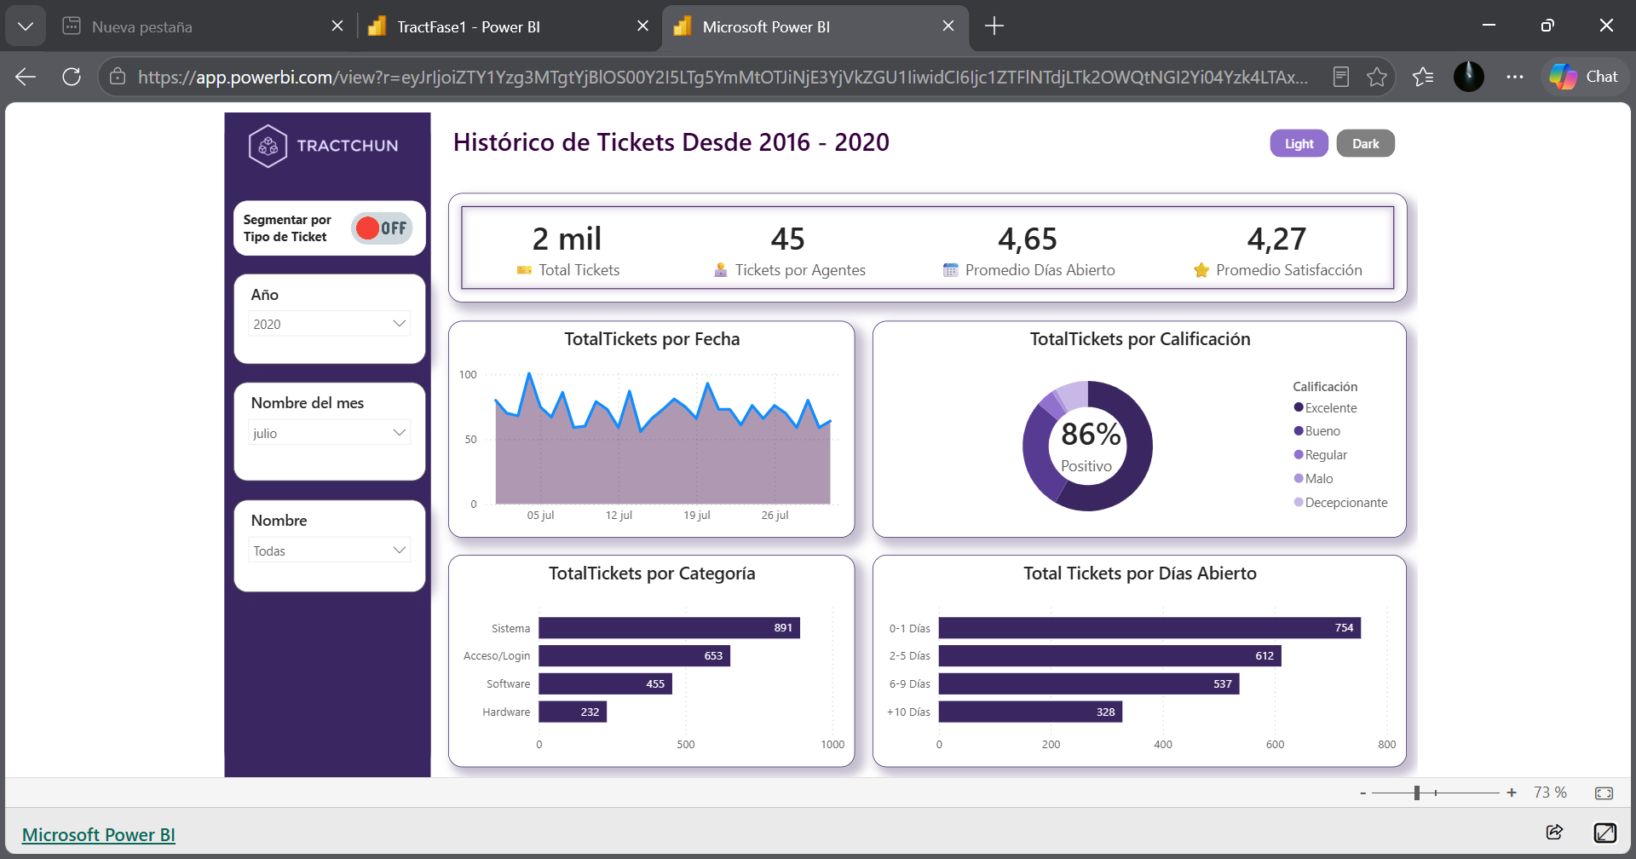
Task: Toggle Segmentar por Tipo de Ticket switch
Action: click(383, 228)
